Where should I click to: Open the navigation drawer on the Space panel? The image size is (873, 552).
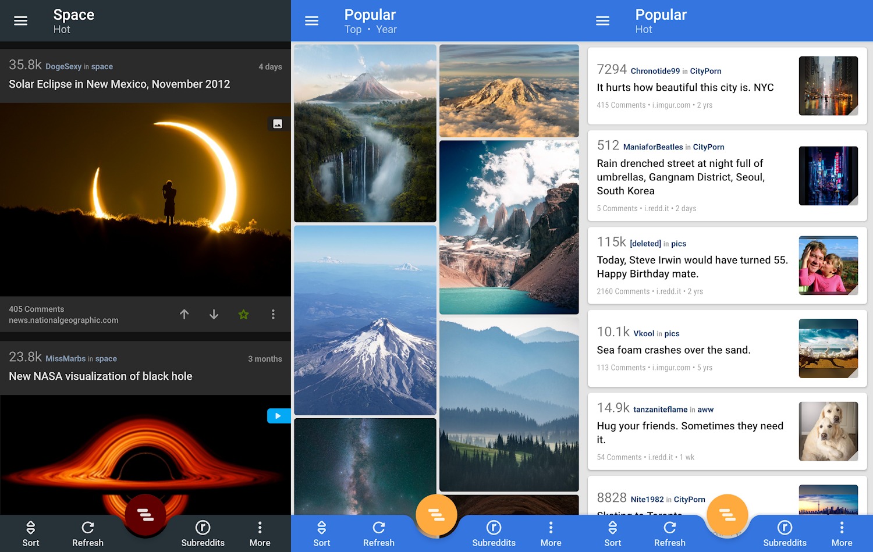(20, 20)
